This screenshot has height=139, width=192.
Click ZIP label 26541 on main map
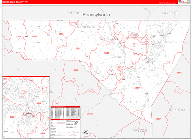79,48
